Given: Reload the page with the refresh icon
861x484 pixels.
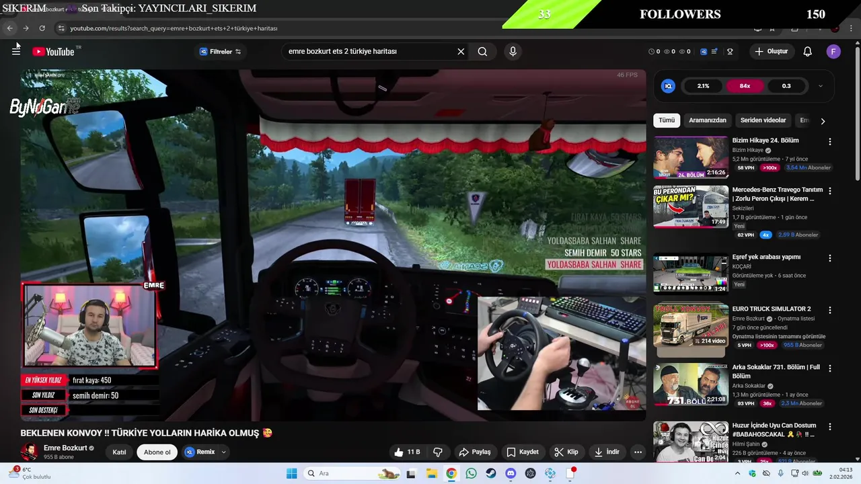Looking at the screenshot, I should [42, 28].
